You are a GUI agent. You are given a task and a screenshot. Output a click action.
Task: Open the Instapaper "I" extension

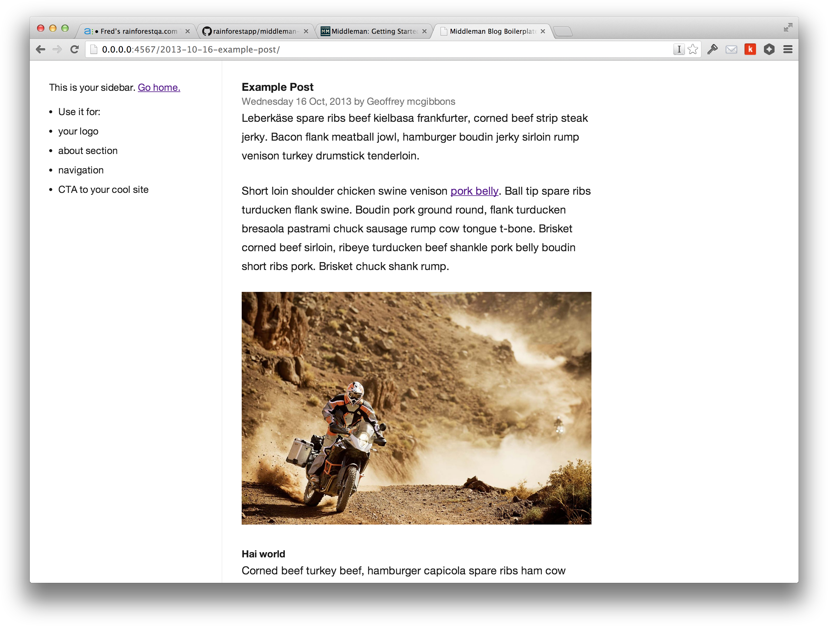pyautogui.click(x=679, y=49)
